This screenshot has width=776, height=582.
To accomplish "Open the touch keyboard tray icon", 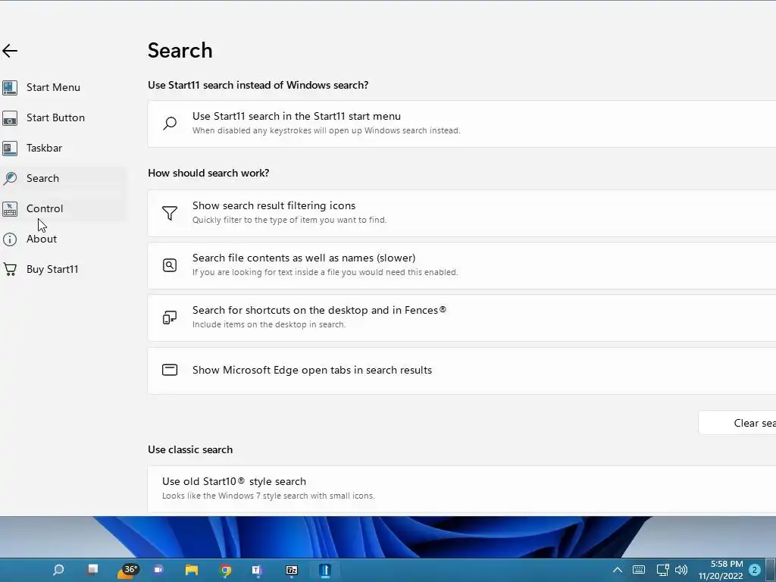I will pyautogui.click(x=639, y=570).
